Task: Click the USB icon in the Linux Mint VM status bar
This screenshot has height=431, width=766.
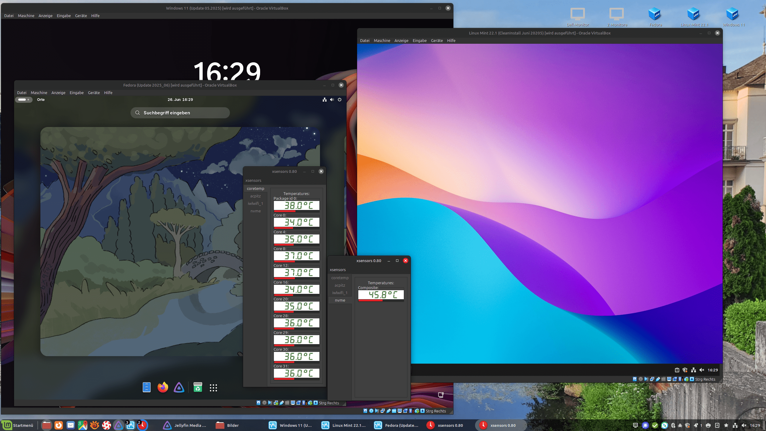Action: coord(658,379)
